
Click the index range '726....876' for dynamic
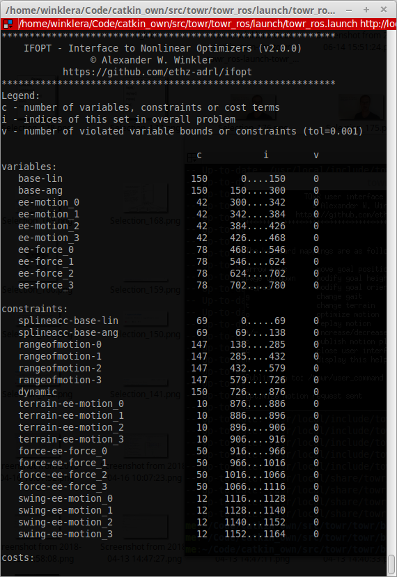coord(258,392)
